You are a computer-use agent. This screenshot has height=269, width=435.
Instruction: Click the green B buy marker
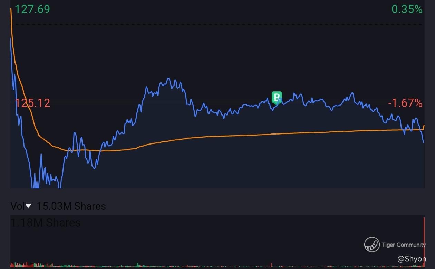[x=277, y=98]
